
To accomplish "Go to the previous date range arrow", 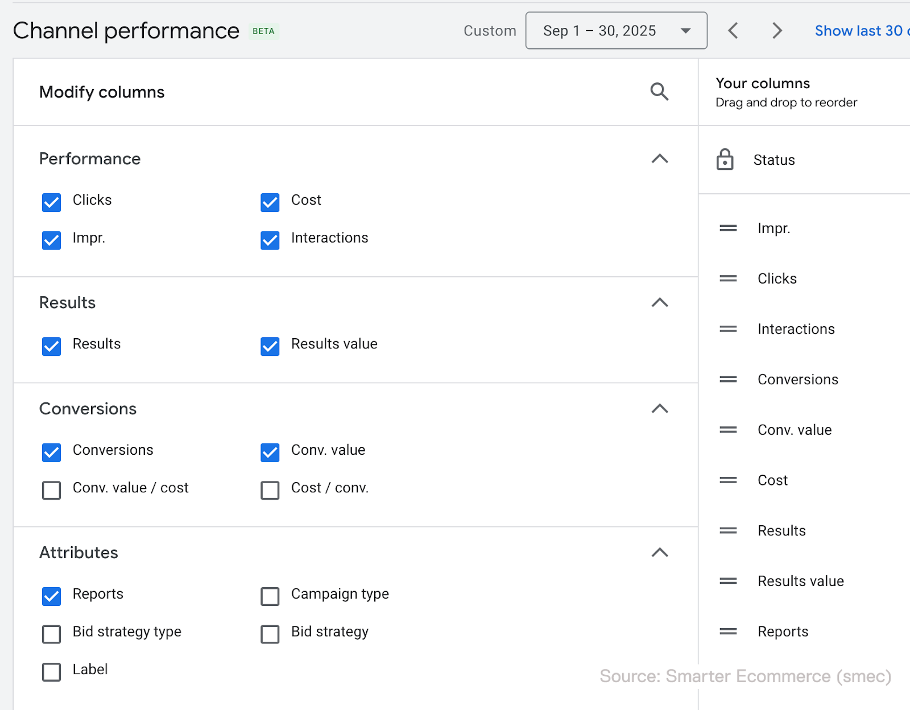I will click(x=733, y=31).
